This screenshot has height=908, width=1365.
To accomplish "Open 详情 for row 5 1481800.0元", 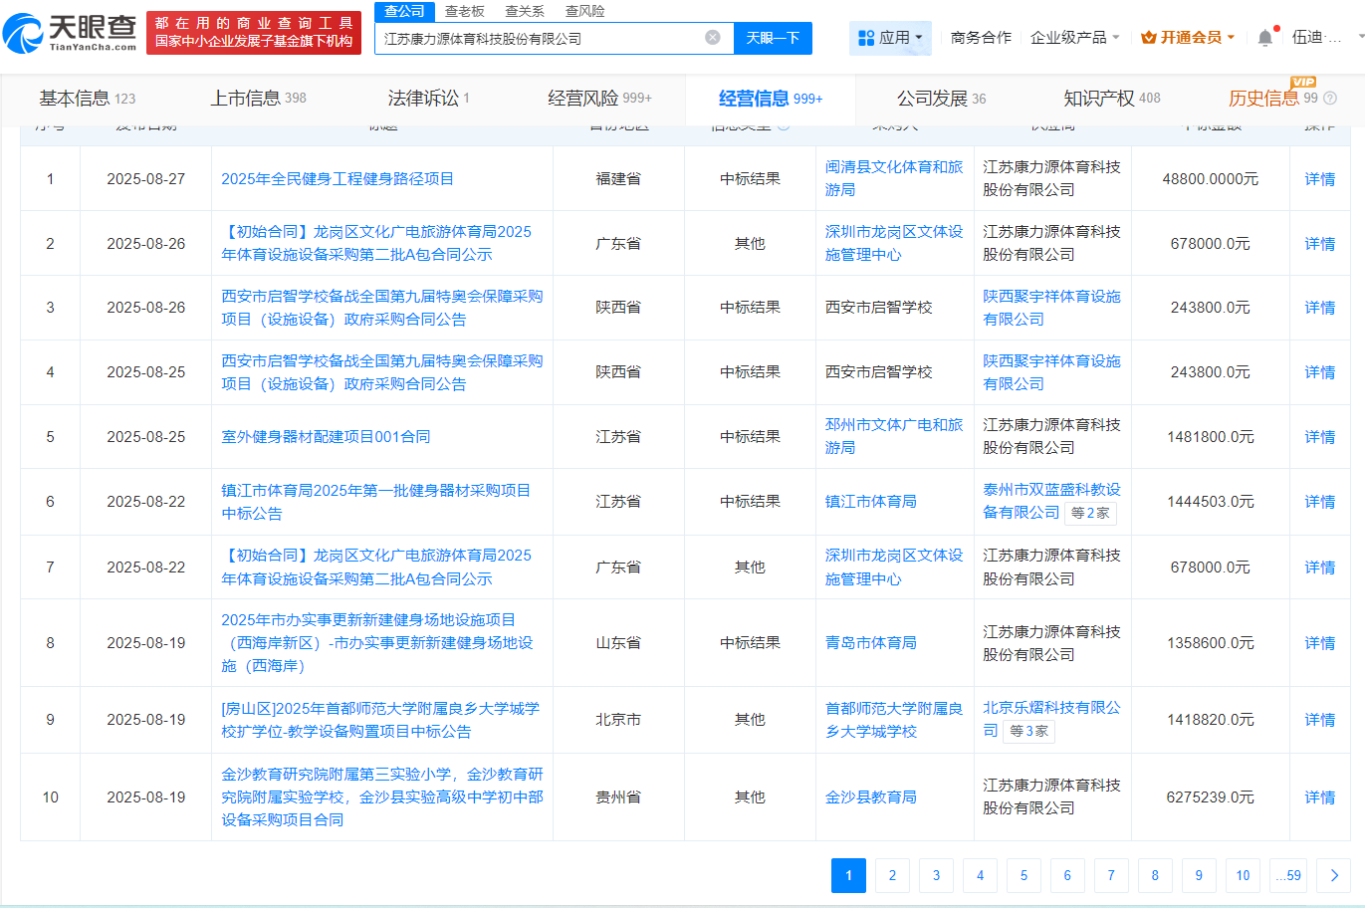I will [1320, 437].
